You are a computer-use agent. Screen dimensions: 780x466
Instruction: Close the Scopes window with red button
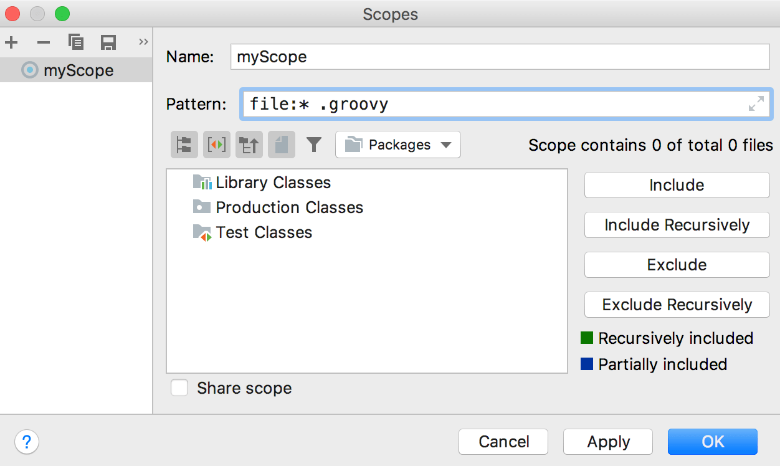(12, 14)
